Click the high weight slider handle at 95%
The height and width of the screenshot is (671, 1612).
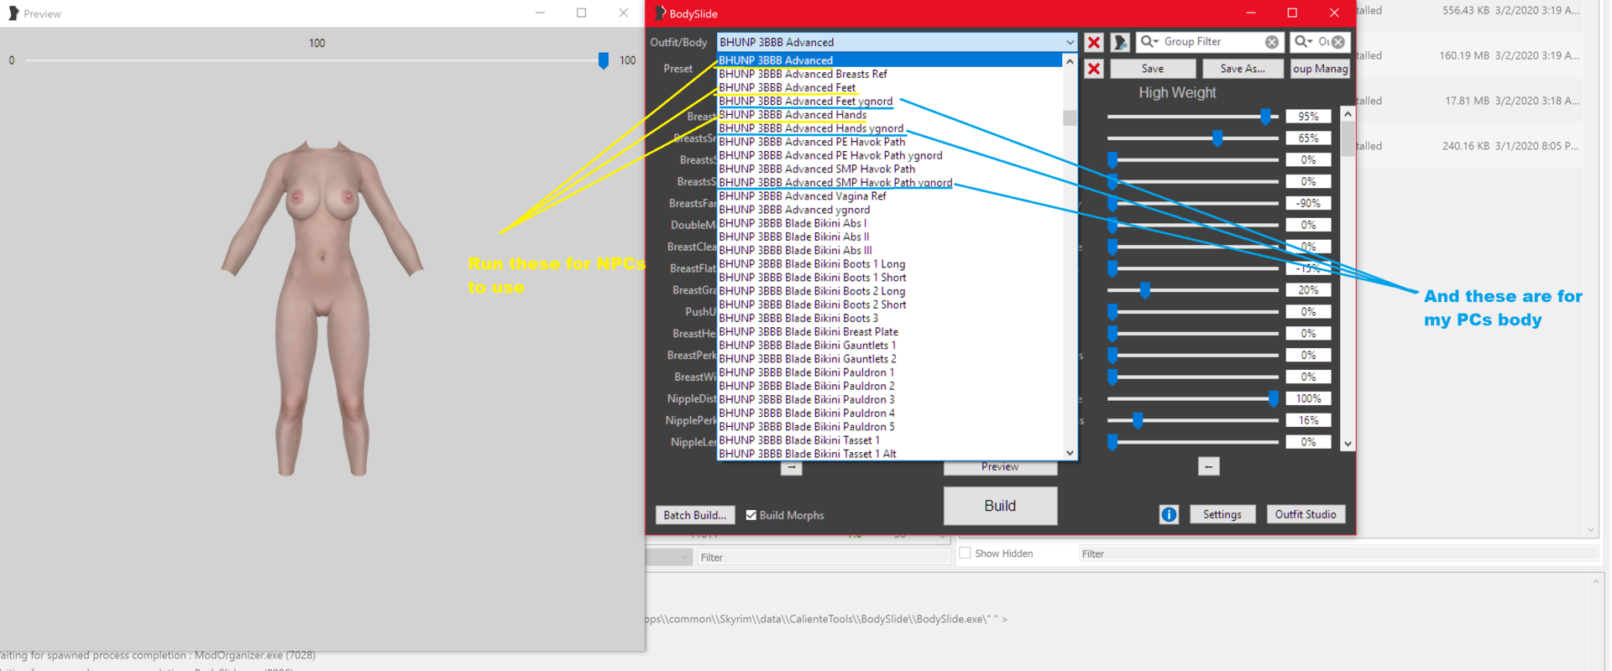pyautogui.click(x=1265, y=117)
